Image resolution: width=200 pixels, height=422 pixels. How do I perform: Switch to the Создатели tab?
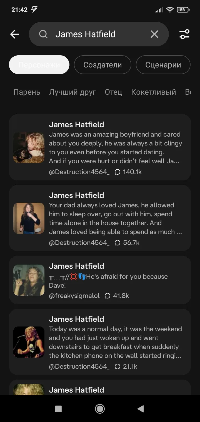click(x=102, y=65)
